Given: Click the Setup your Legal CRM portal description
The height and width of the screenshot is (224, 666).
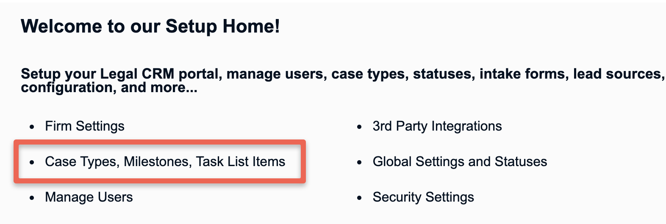Looking at the screenshot, I should 342,80.
